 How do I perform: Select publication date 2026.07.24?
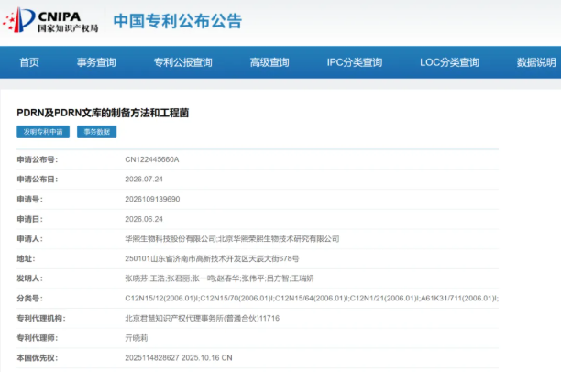point(144,180)
